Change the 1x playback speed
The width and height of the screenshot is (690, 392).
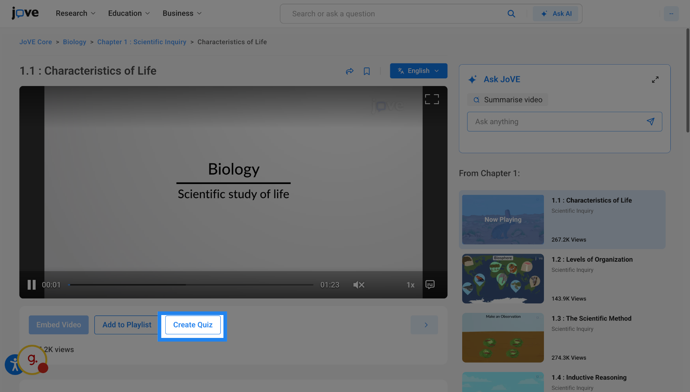coord(410,285)
